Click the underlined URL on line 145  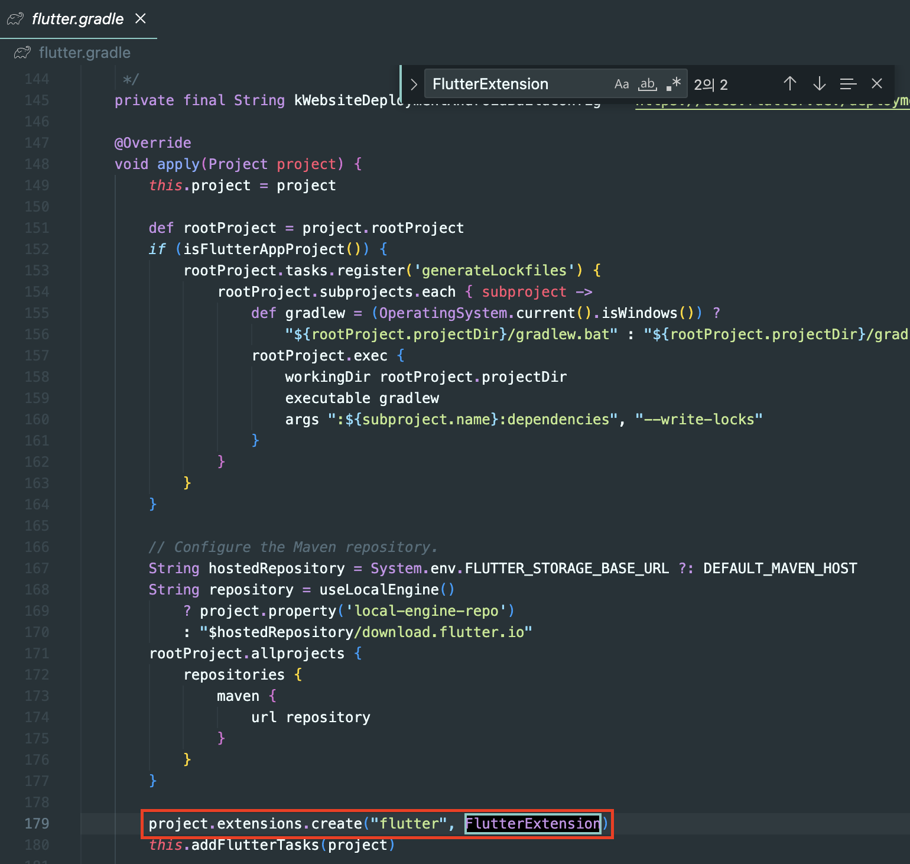tap(772, 102)
